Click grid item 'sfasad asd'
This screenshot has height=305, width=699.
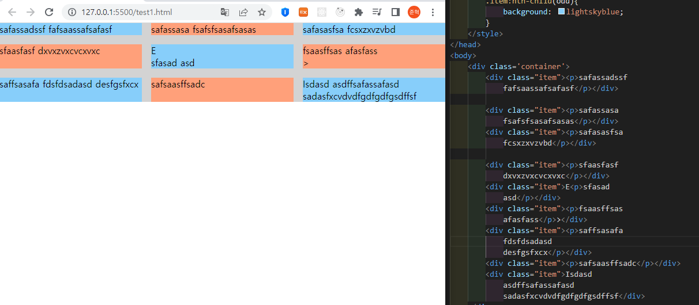[x=222, y=56]
